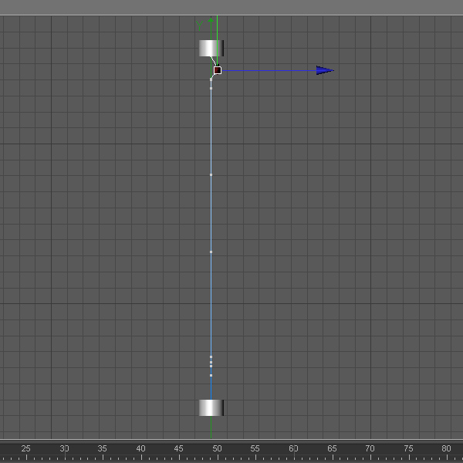Click frame 40 on the time ruler
Image resolution: width=463 pixels, height=463 pixels.
pos(141,449)
